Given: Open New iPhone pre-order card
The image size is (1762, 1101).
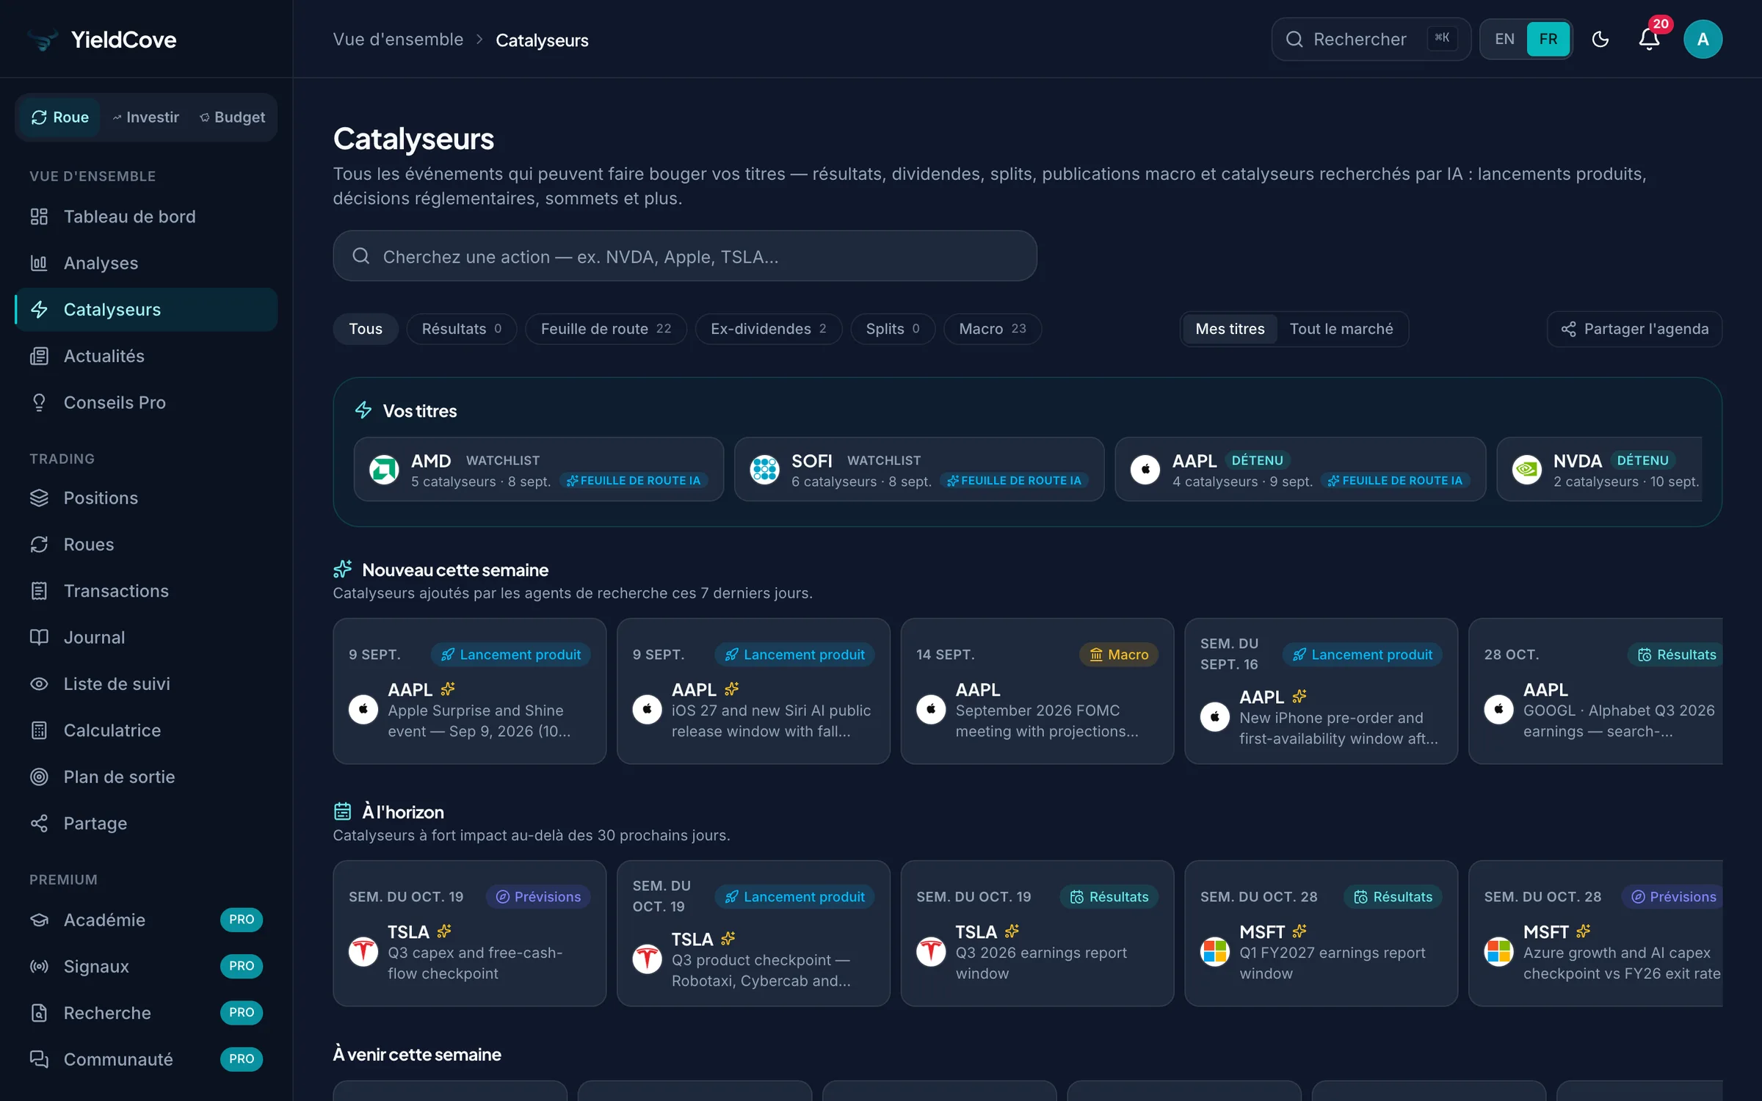Looking at the screenshot, I should click(x=1321, y=691).
